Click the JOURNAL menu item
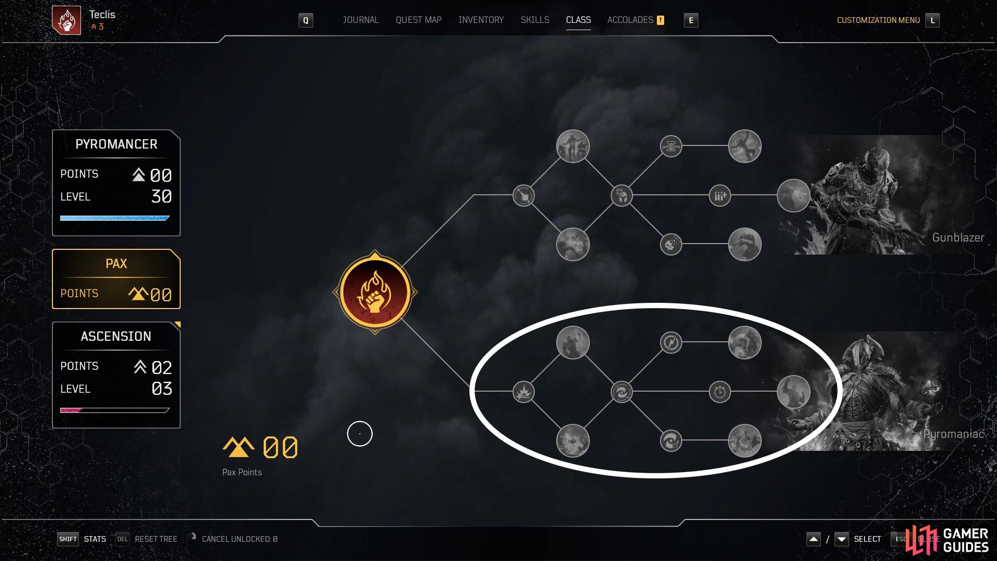Viewport: 997px width, 561px height. point(361,19)
